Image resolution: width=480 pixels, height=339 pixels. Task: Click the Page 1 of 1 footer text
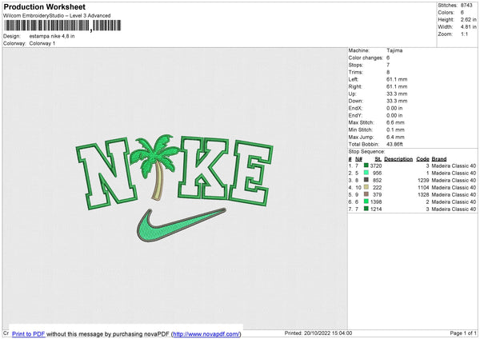click(x=463, y=333)
